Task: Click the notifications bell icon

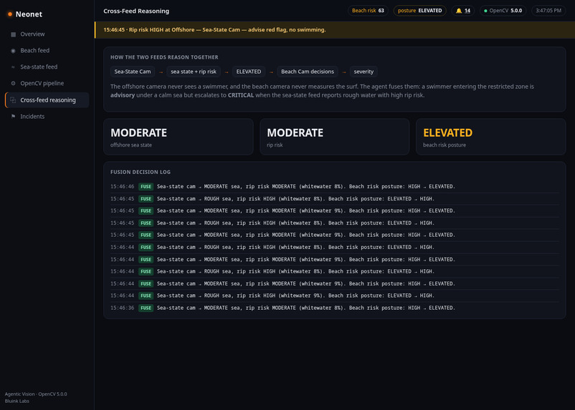Action: tap(459, 11)
